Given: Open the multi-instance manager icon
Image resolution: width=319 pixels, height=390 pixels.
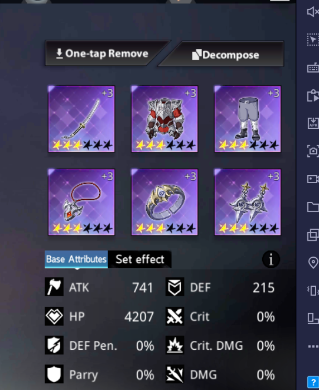Looking at the screenshot, I should (313, 235).
